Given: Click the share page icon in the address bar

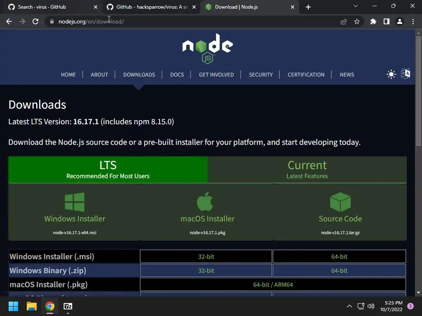Looking at the screenshot, I should [344, 21].
